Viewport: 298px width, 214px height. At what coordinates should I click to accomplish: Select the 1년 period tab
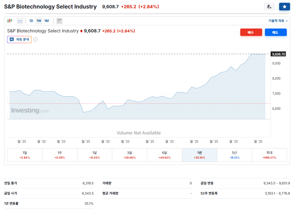click(x=199, y=155)
